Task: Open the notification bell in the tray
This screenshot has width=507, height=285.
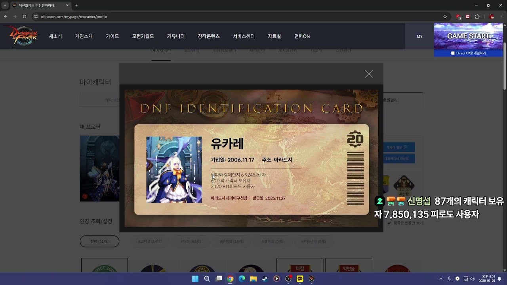Action: pyautogui.click(x=499, y=279)
